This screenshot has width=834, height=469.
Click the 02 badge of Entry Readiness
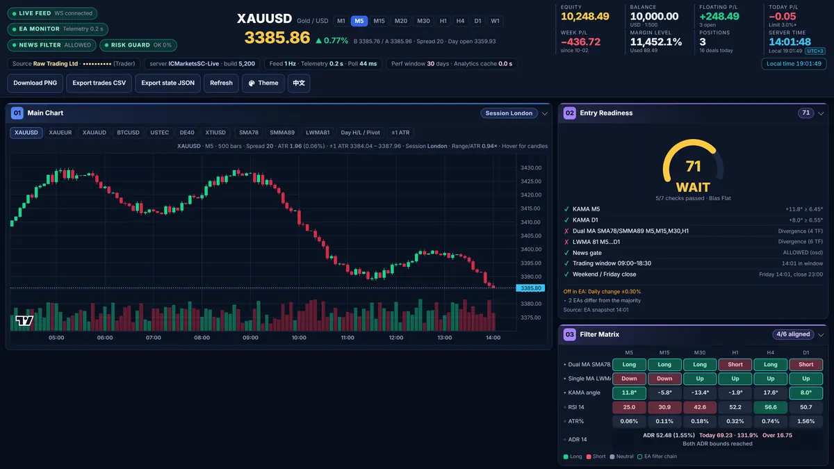click(x=569, y=113)
